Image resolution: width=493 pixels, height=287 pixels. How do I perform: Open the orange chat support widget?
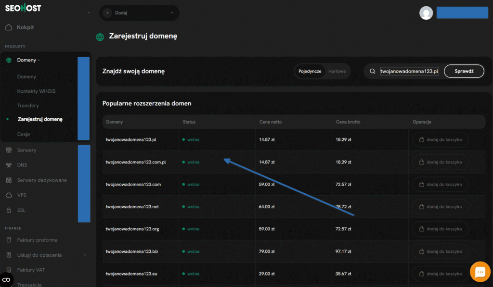[480, 272]
